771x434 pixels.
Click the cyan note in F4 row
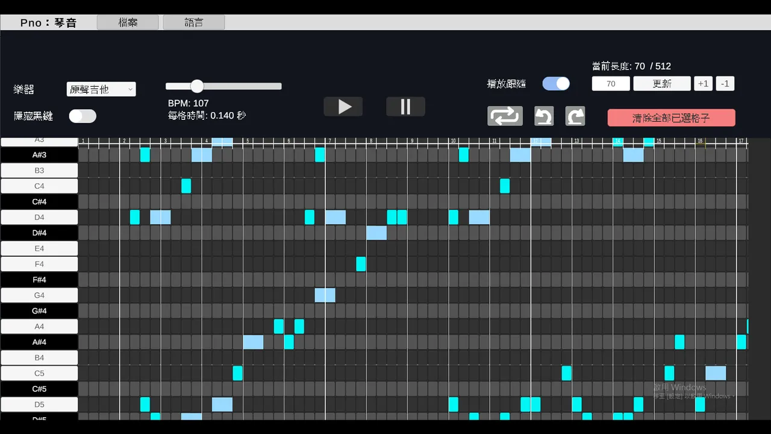click(361, 264)
